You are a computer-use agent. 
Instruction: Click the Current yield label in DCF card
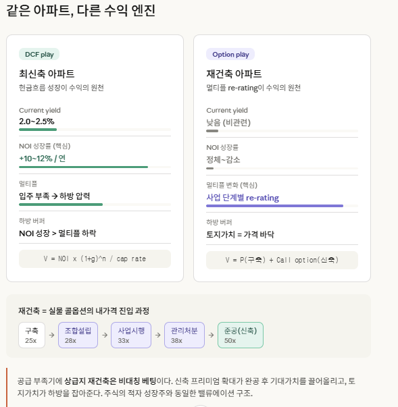coord(40,110)
